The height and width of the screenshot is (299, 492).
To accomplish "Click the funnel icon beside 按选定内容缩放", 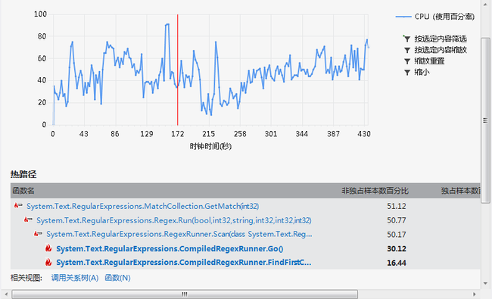I will tap(407, 50).
